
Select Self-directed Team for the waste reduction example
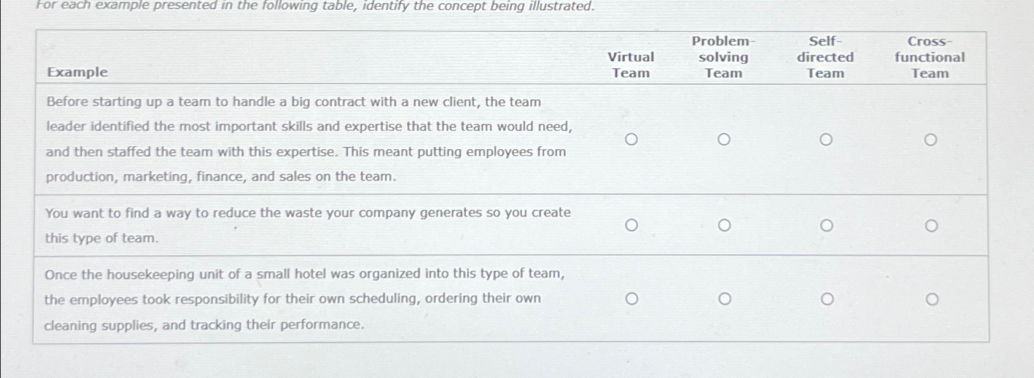pyautogui.click(x=826, y=226)
